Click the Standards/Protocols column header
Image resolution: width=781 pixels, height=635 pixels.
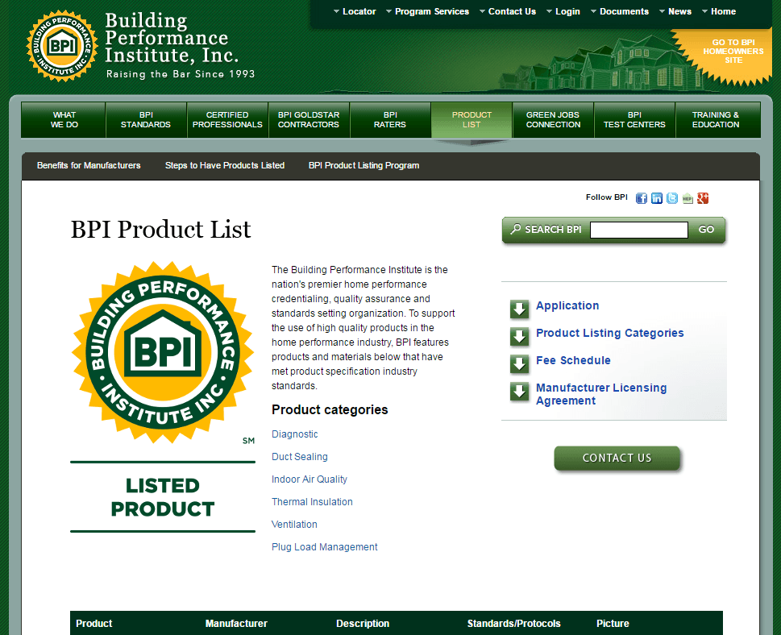pos(513,624)
